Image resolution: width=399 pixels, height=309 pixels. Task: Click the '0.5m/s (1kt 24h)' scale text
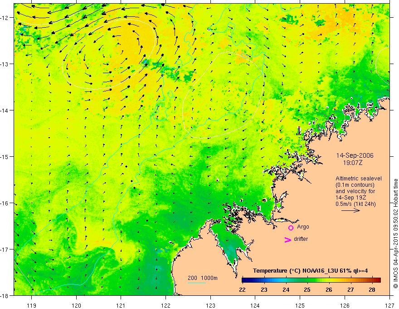click(355, 204)
